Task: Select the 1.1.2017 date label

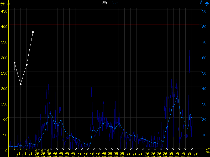Action: pyautogui.click(x=55, y=153)
